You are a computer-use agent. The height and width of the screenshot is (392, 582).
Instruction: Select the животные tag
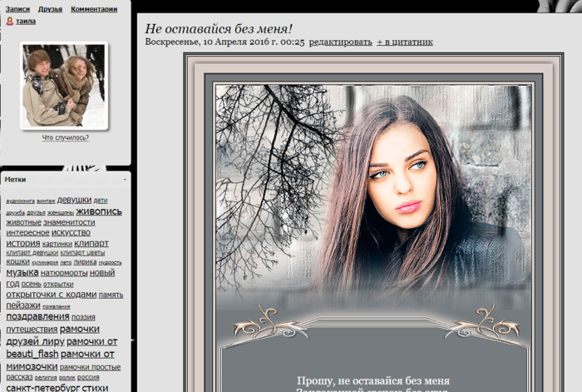24,222
